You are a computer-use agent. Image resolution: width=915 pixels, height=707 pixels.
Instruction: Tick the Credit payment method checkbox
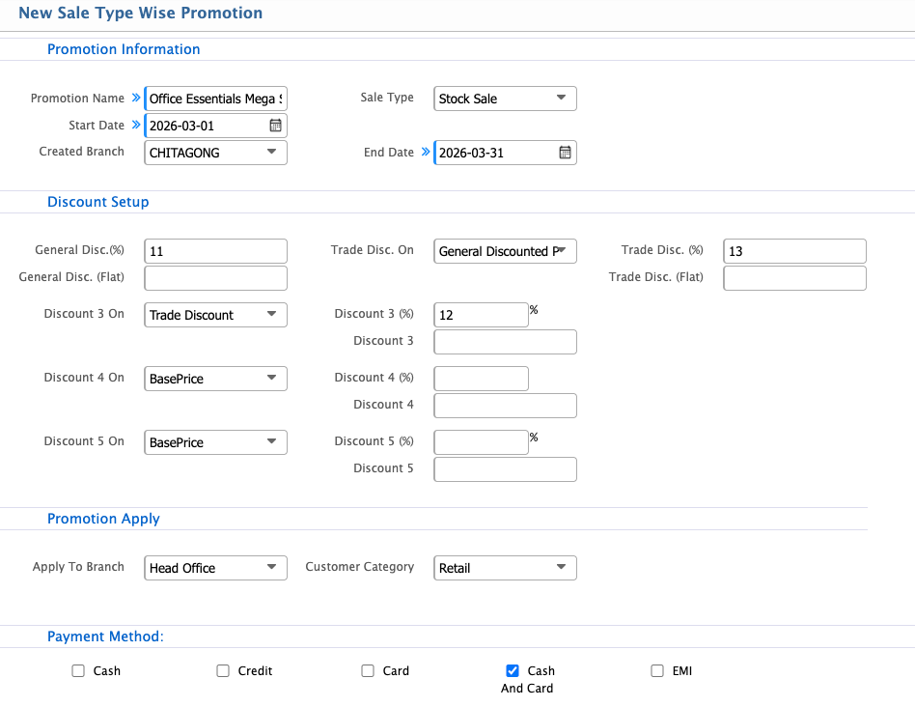pos(223,671)
